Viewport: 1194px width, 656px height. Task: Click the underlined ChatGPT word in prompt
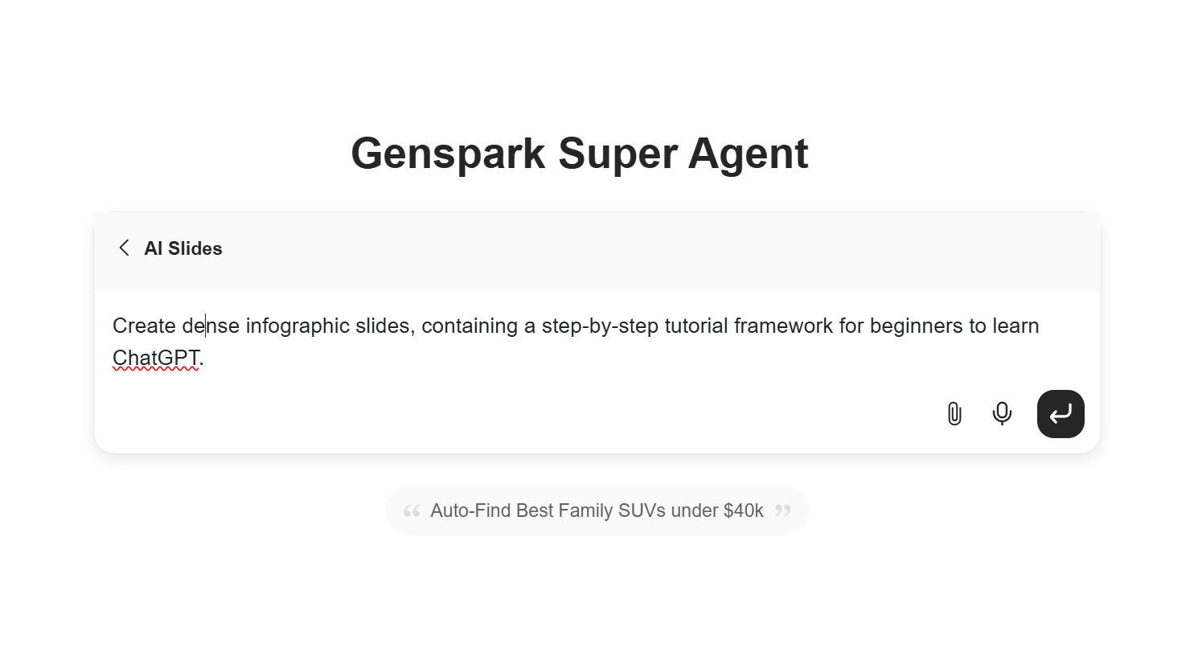coord(156,357)
